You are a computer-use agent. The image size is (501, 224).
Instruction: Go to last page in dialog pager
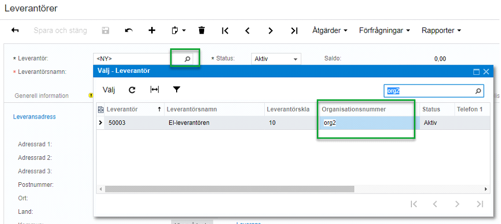[480, 204]
